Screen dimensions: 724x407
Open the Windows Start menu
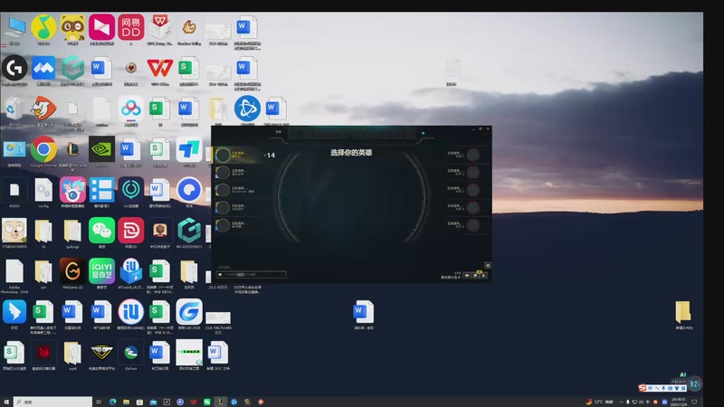coord(6,402)
